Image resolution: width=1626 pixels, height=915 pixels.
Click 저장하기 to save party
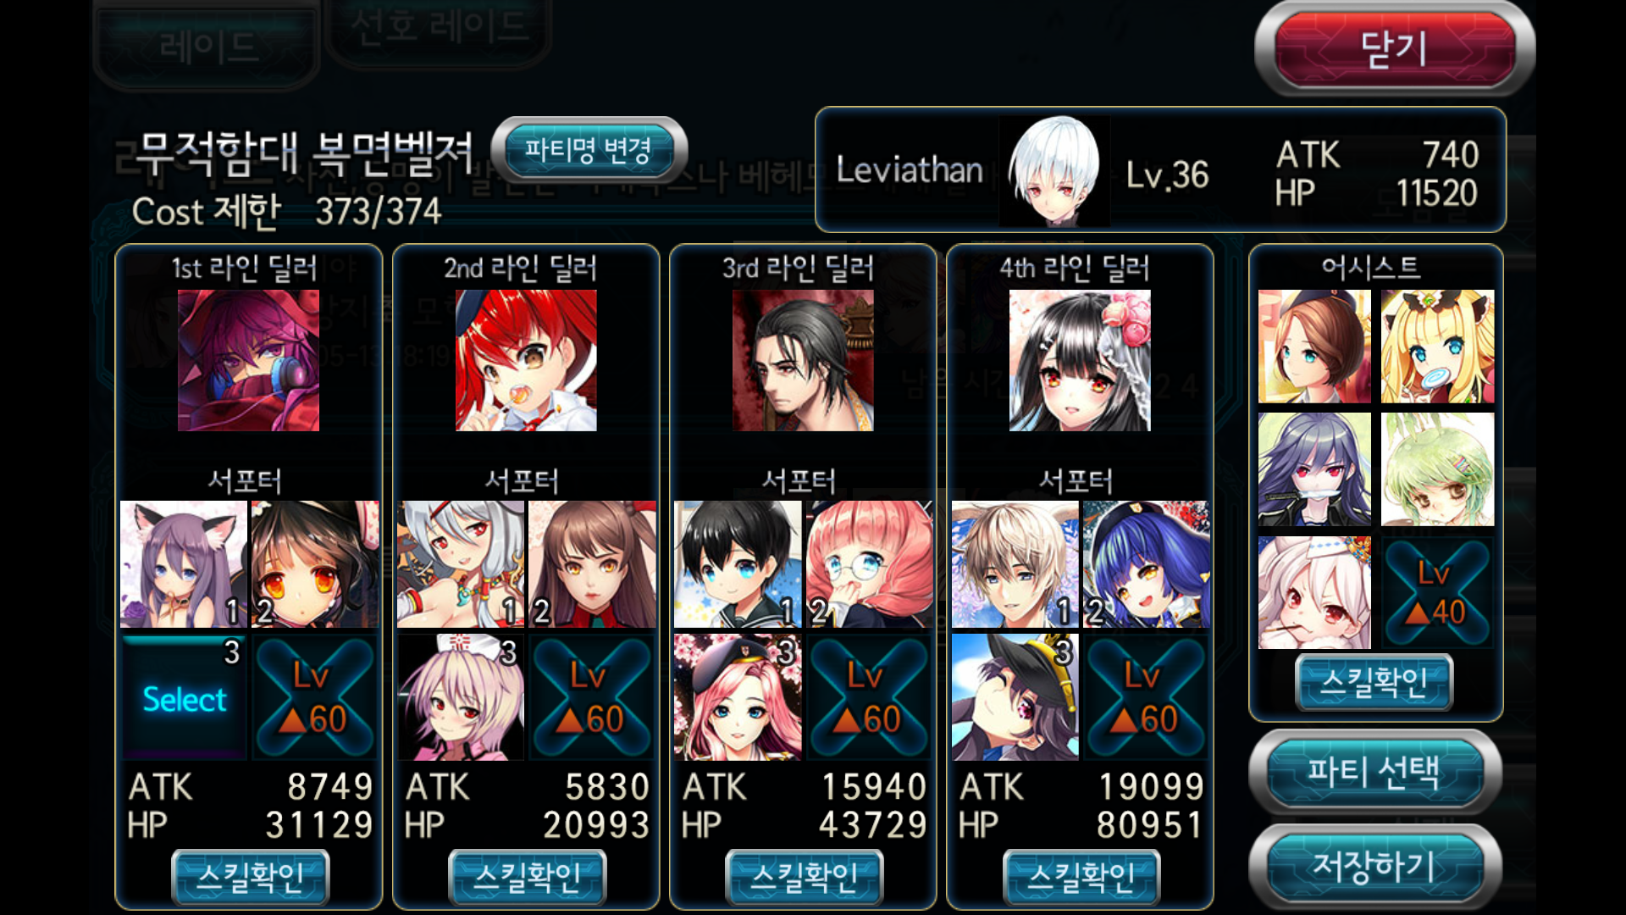tap(1374, 866)
